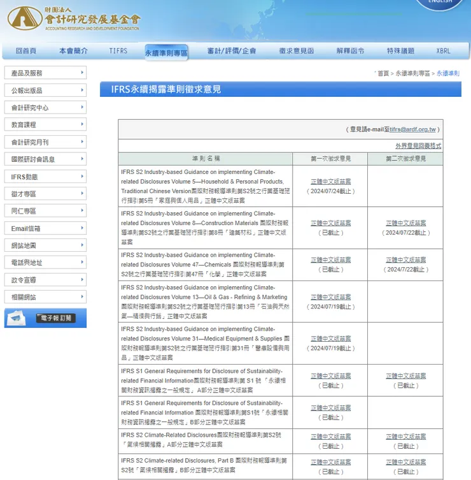Open the TIFRS navigation item
The width and height of the screenshot is (471, 480).
(x=118, y=51)
